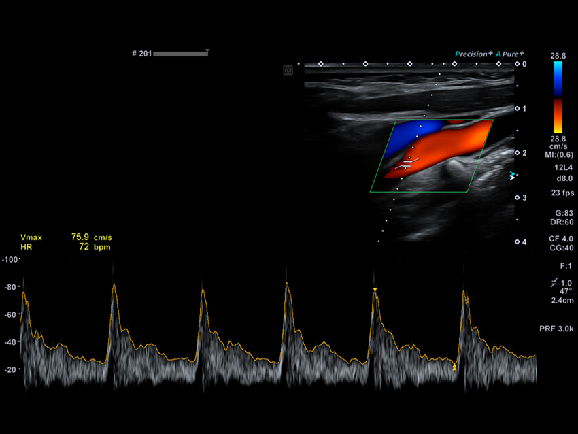The width and height of the screenshot is (578, 434).
Task: Click the end diastolic caliper marker
Action: point(454,367)
